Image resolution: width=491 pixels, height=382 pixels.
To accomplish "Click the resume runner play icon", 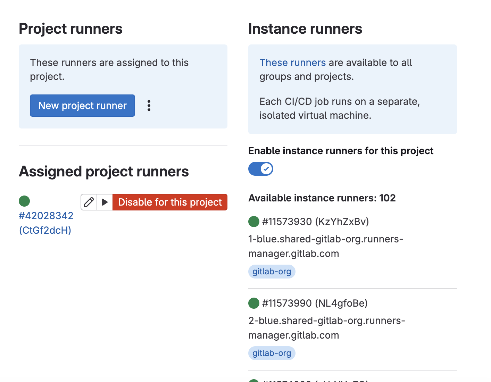I will [x=105, y=202].
